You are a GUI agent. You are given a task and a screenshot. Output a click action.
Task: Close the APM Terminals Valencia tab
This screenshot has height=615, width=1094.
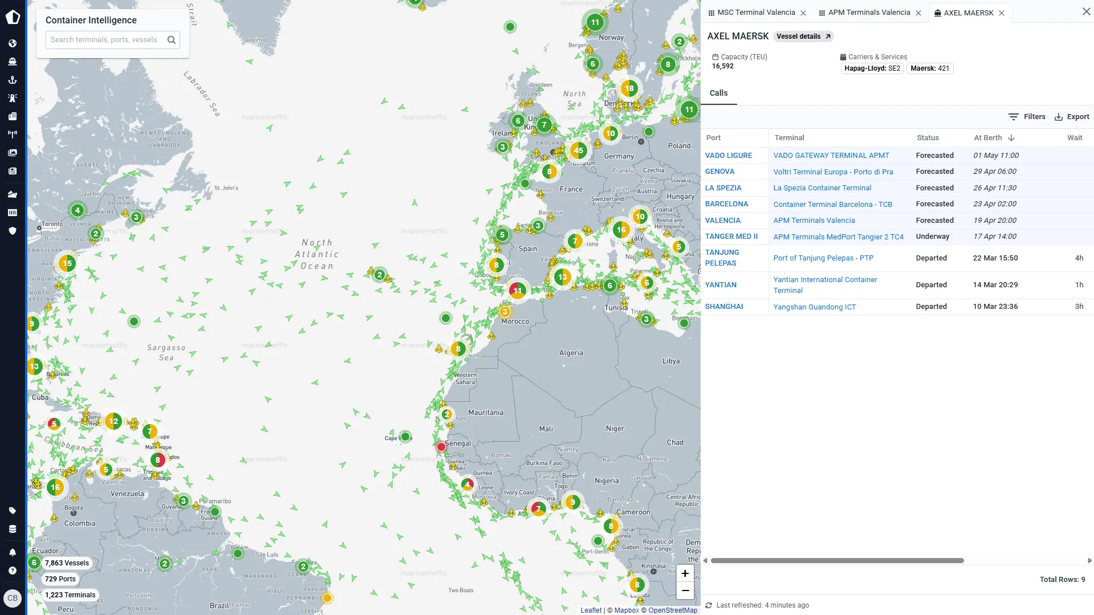(x=918, y=13)
